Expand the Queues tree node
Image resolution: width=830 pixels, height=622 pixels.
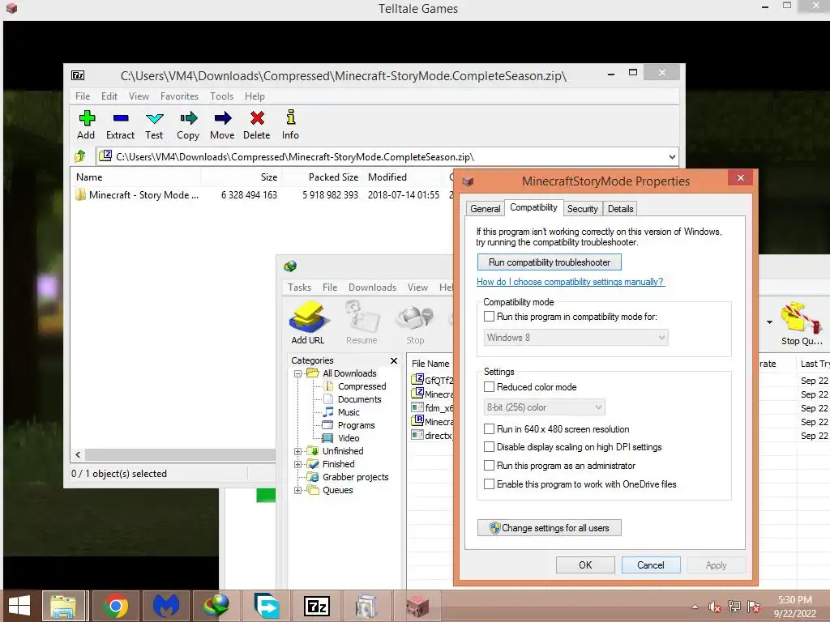tap(298, 490)
